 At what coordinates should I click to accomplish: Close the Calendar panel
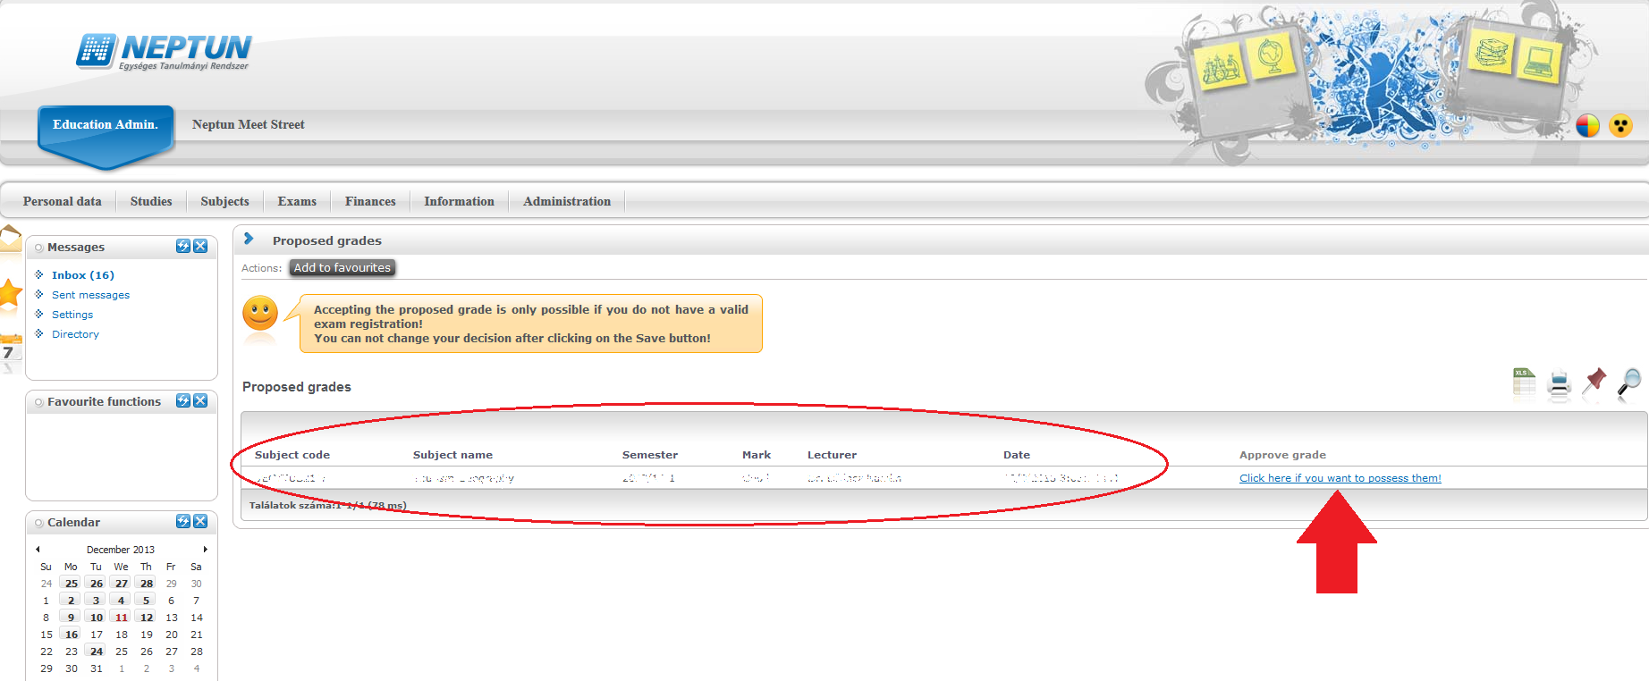click(x=200, y=521)
